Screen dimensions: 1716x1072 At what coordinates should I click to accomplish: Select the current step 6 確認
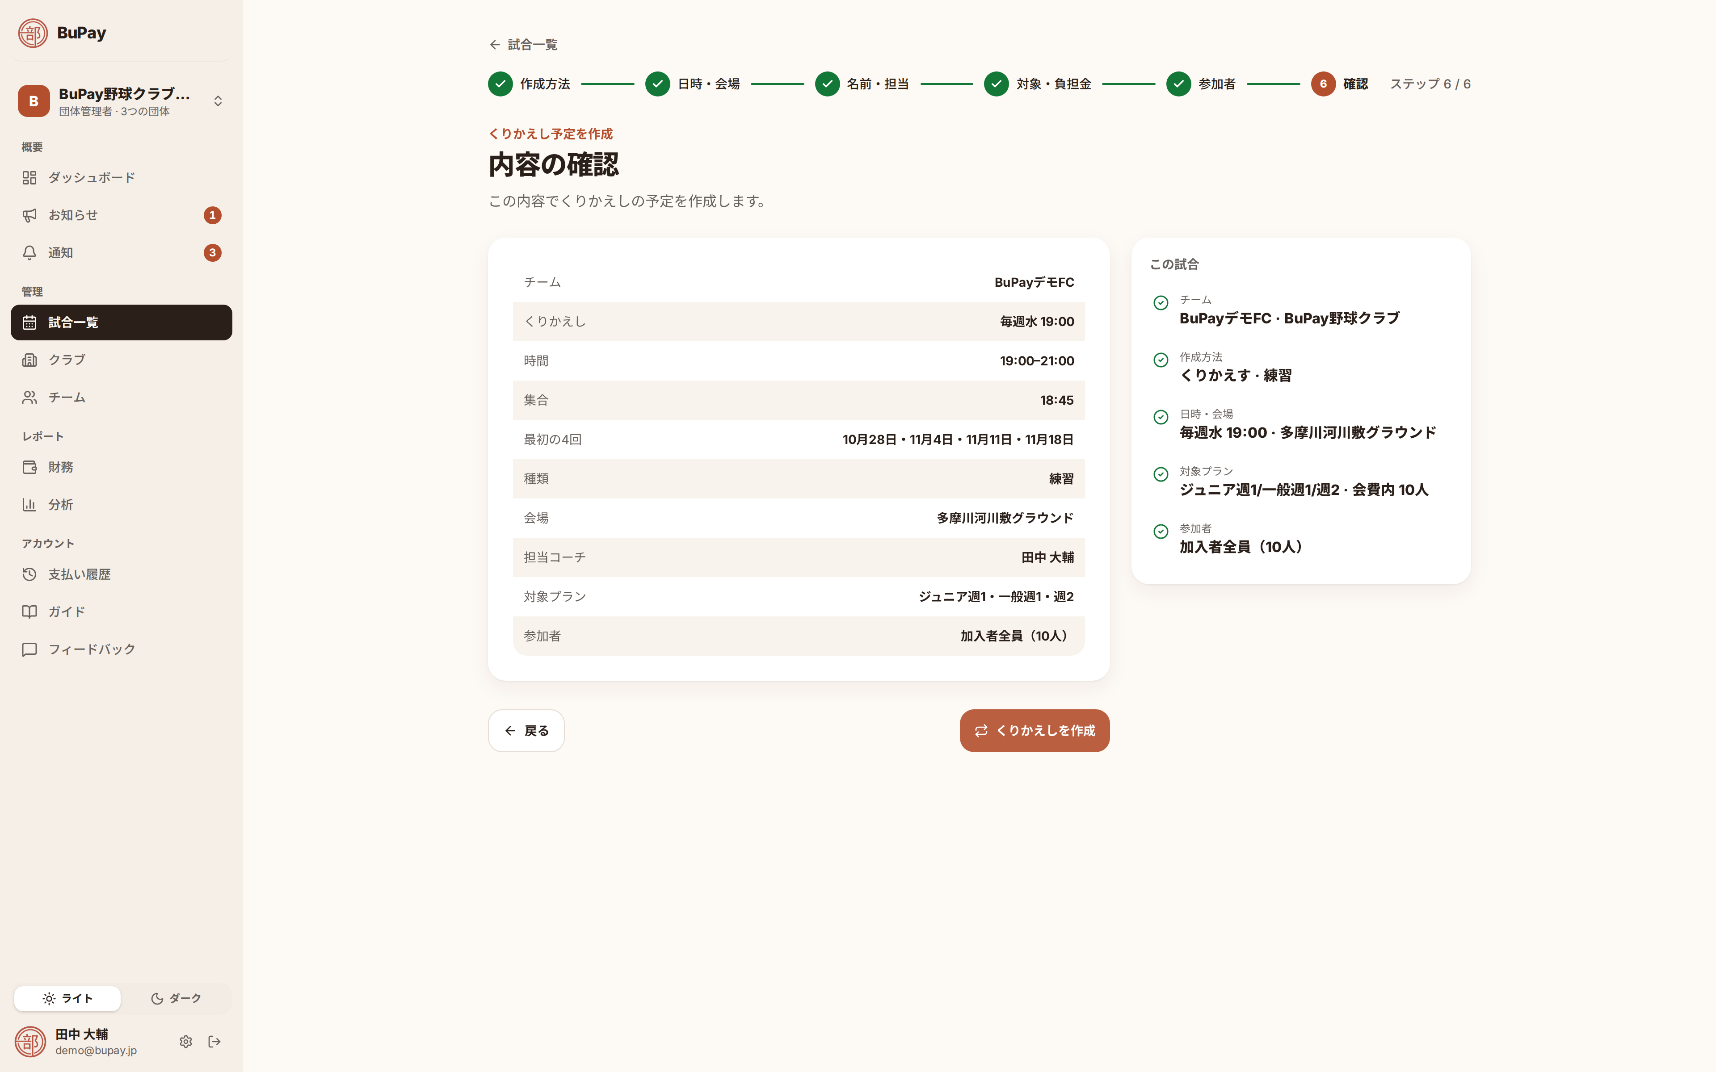[x=1339, y=84]
